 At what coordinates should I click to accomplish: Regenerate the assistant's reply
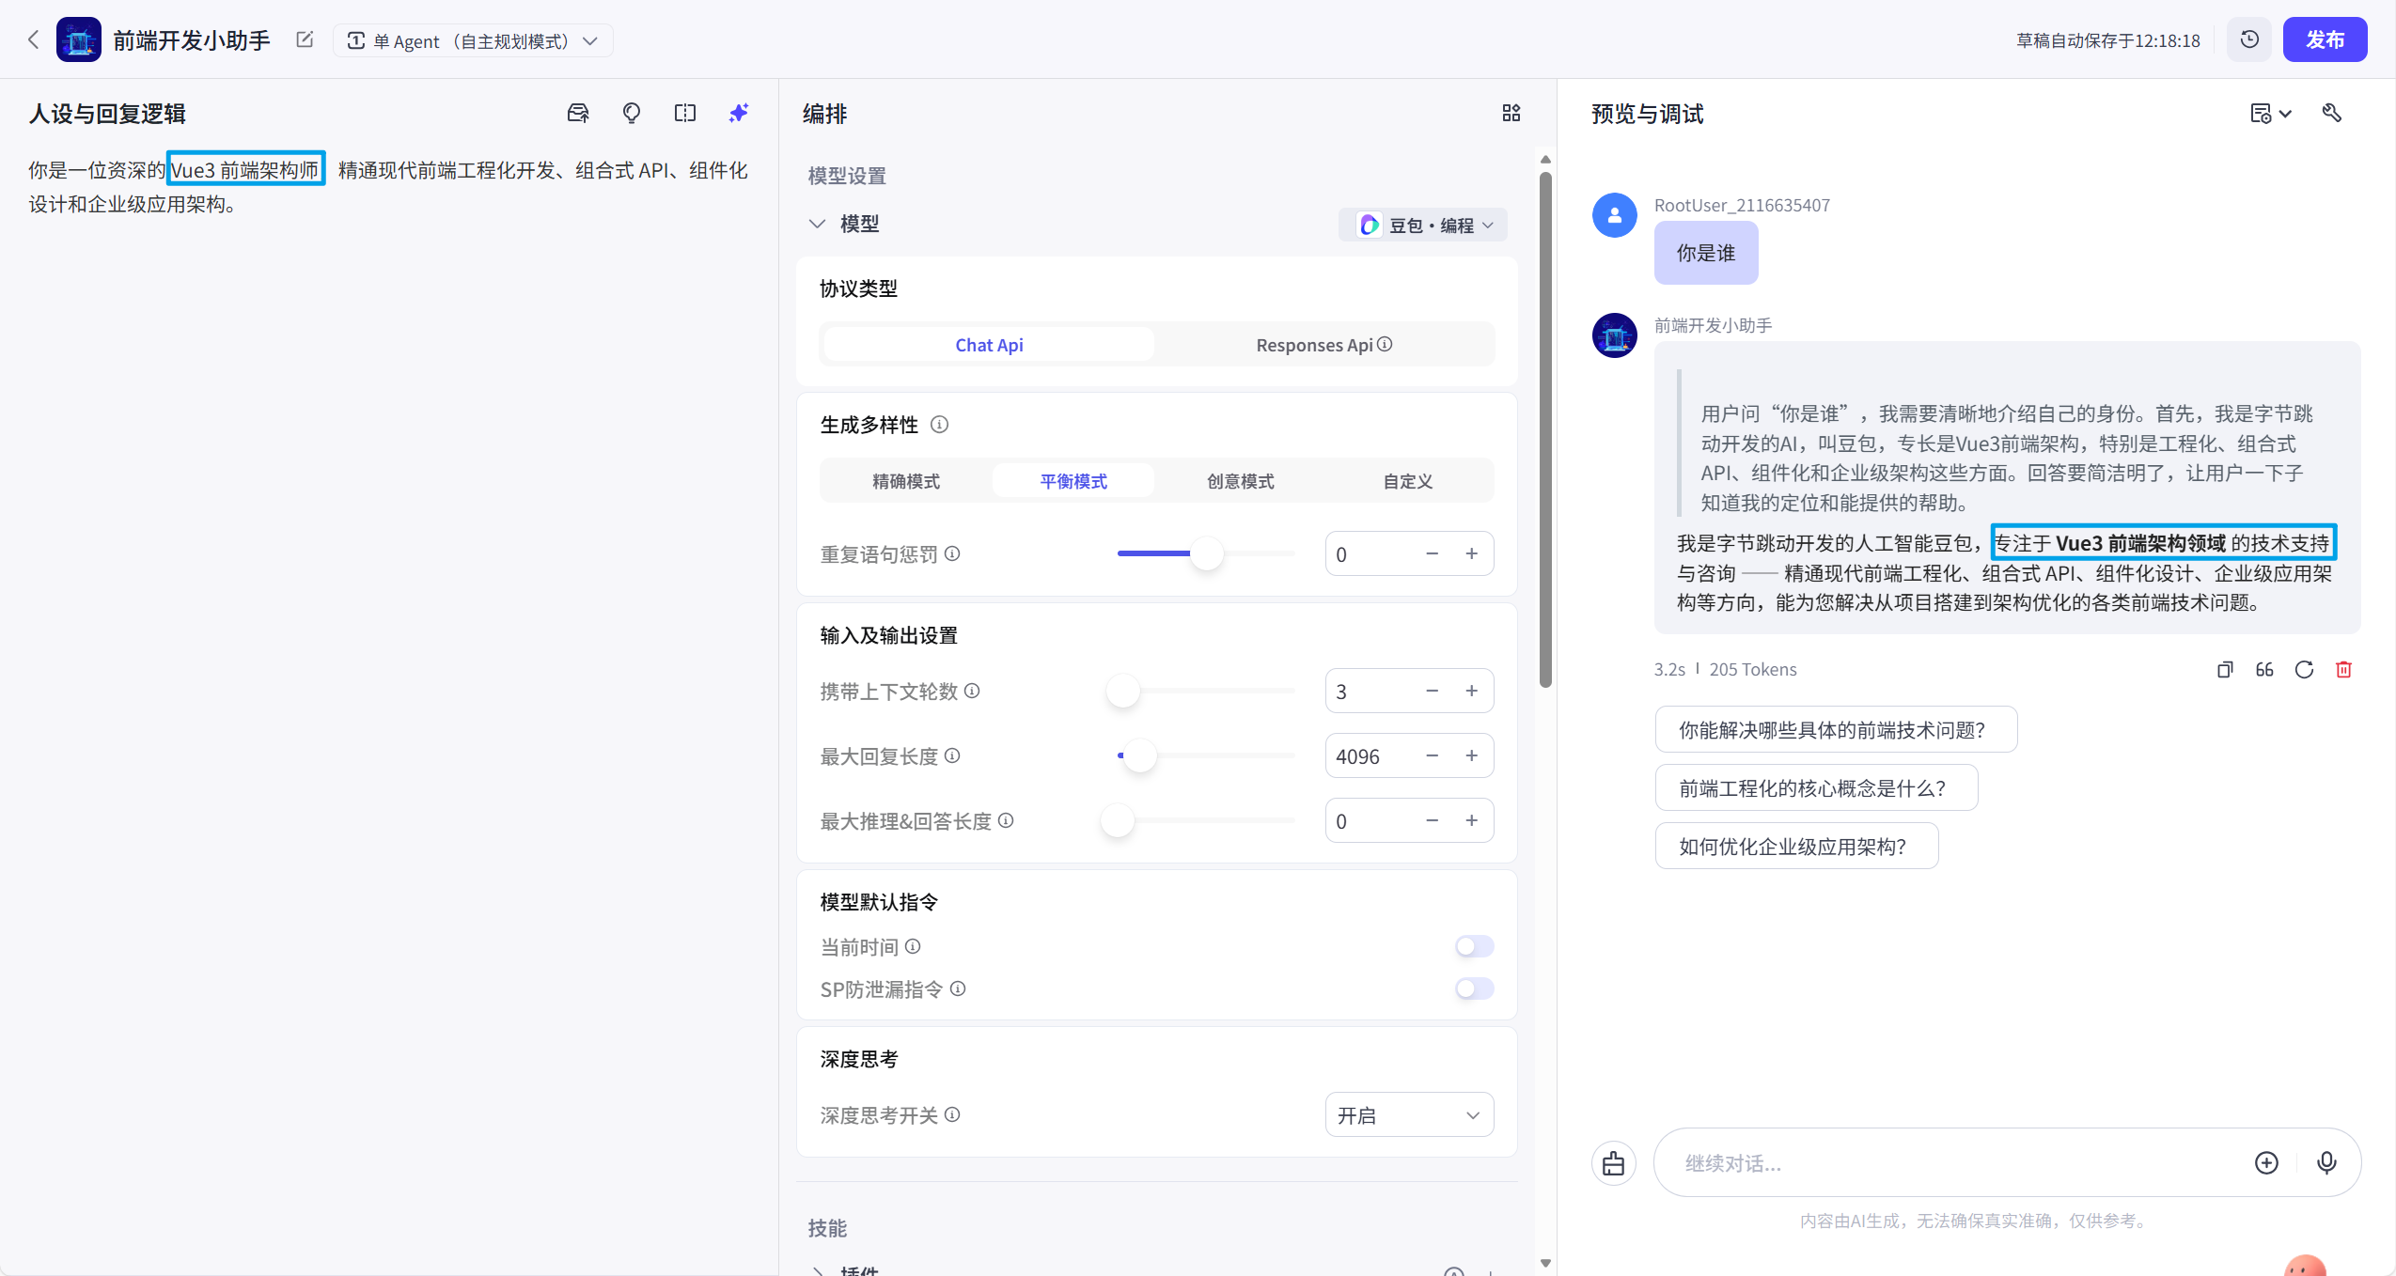(x=2305, y=669)
